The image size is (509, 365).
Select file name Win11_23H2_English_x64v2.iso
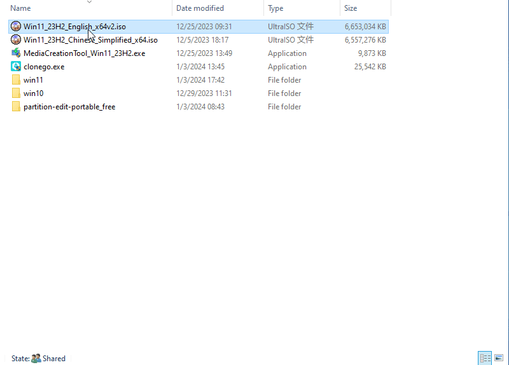74,27
